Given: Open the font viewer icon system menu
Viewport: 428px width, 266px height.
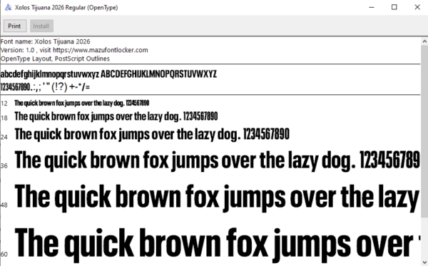Looking at the screenshot, I should point(8,7).
